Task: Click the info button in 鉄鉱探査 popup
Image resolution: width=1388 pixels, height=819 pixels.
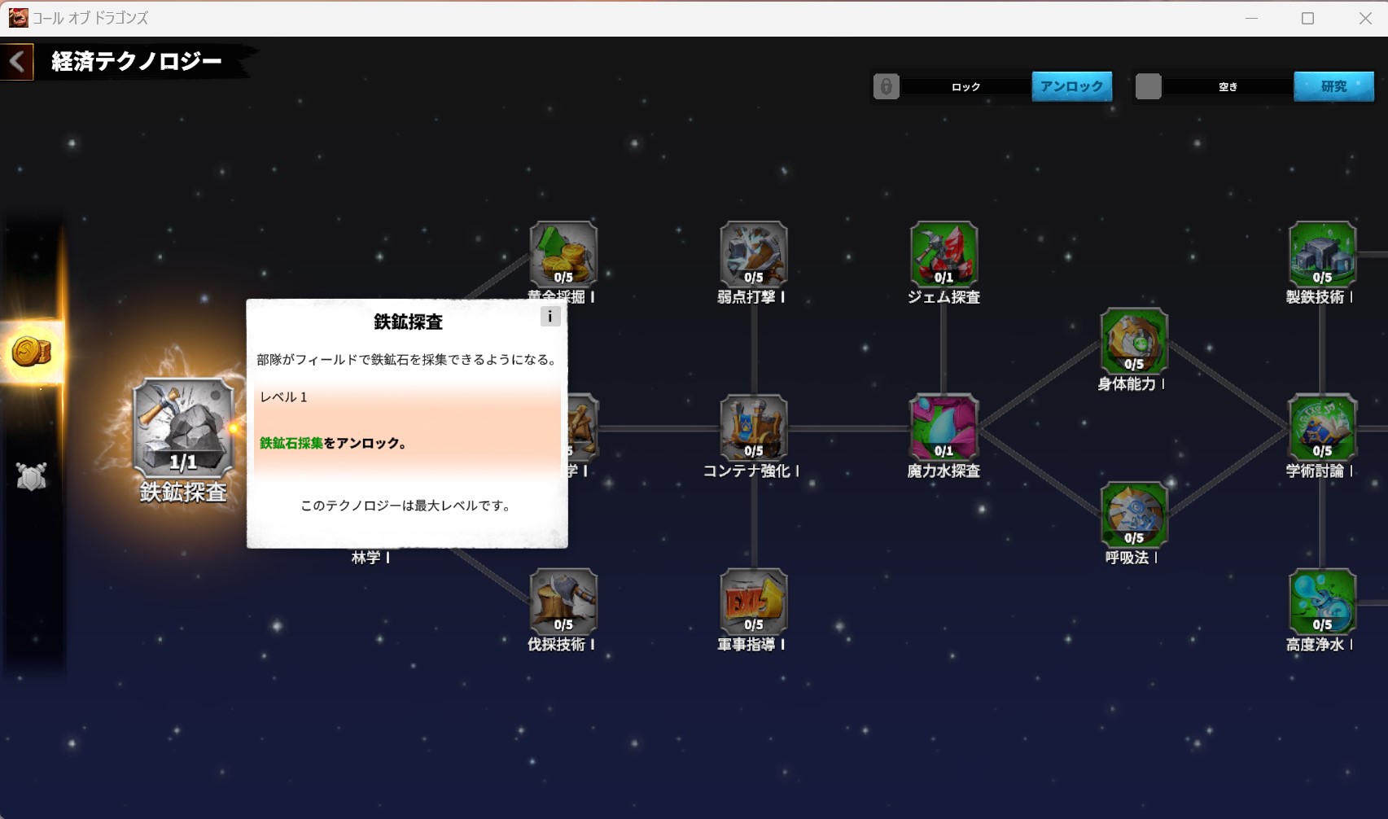Action: click(x=550, y=317)
